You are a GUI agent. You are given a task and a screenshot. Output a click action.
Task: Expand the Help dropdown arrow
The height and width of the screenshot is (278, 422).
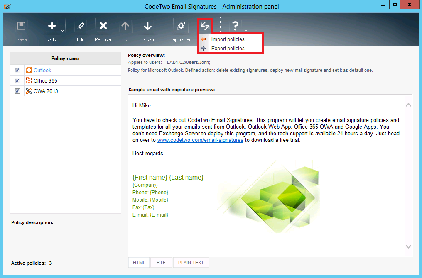pos(246,30)
